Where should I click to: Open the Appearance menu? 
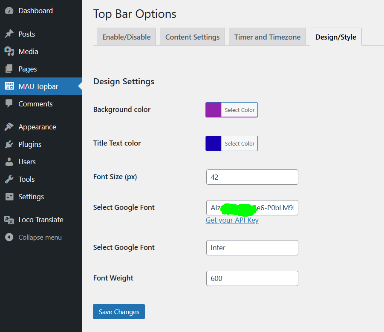(x=41, y=127)
